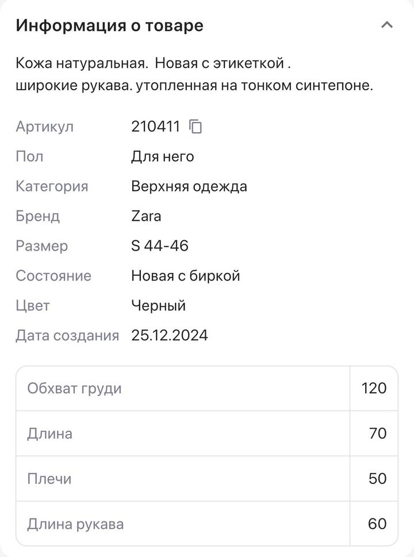This screenshot has height=557, width=414.
Task: Copy the article number 210411
Action: (x=195, y=126)
